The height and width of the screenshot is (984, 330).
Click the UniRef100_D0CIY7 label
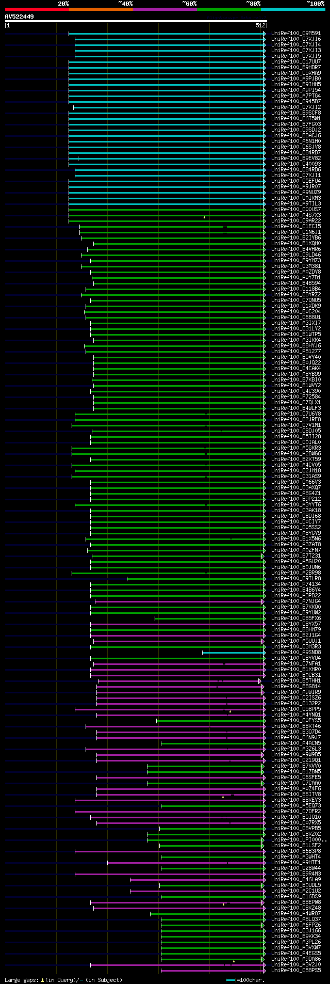[x=296, y=521]
